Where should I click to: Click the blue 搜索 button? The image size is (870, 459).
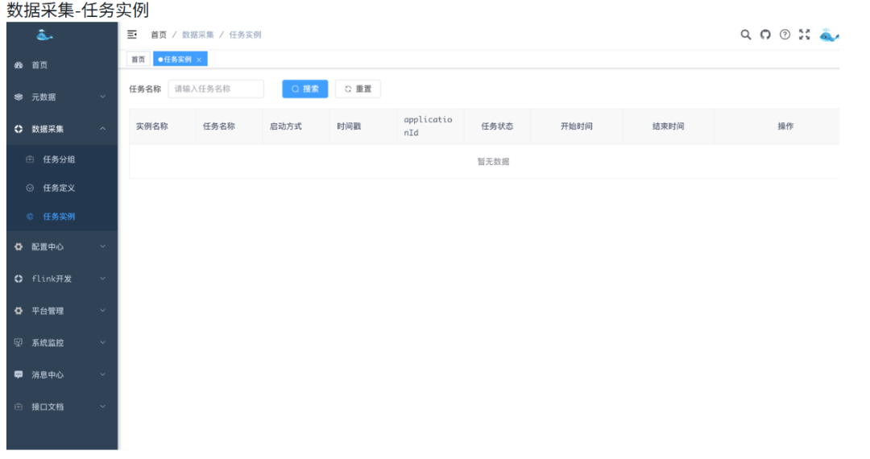(304, 89)
